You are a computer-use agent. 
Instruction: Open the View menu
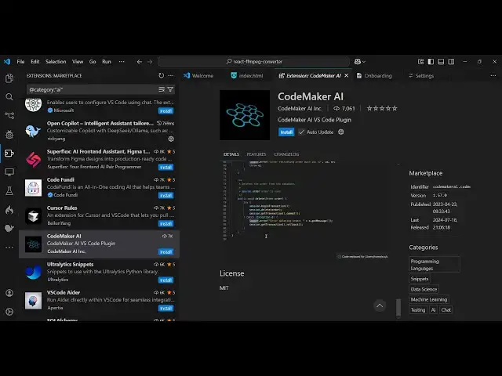coord(78,61)
